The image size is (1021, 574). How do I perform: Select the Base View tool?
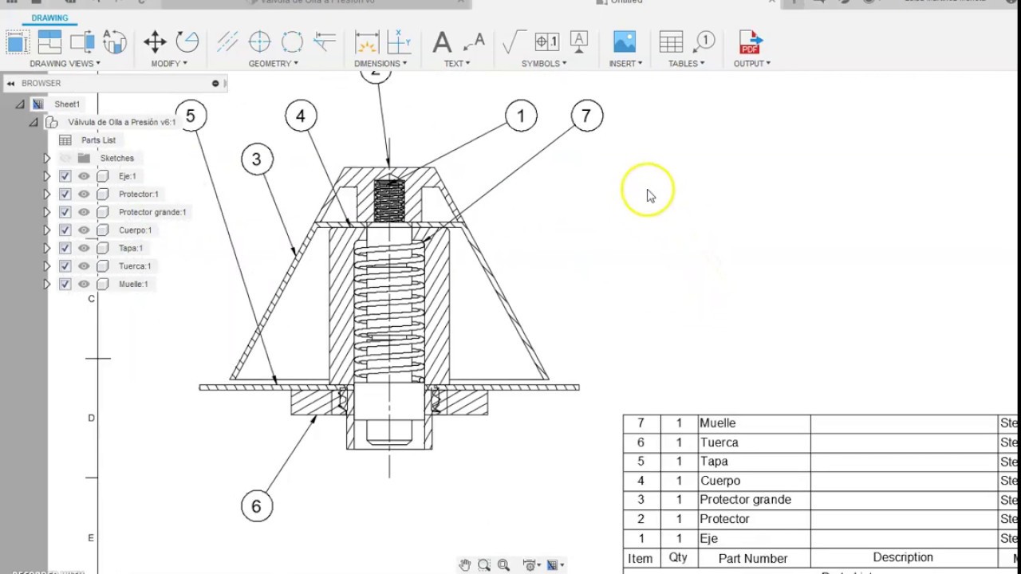pyautogui.click(x=18, y=41)
